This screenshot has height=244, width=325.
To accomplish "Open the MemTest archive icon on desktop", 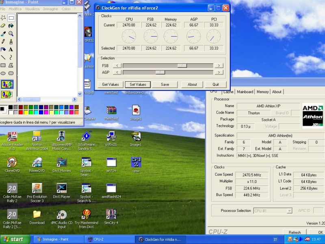I will coord(111,113).
